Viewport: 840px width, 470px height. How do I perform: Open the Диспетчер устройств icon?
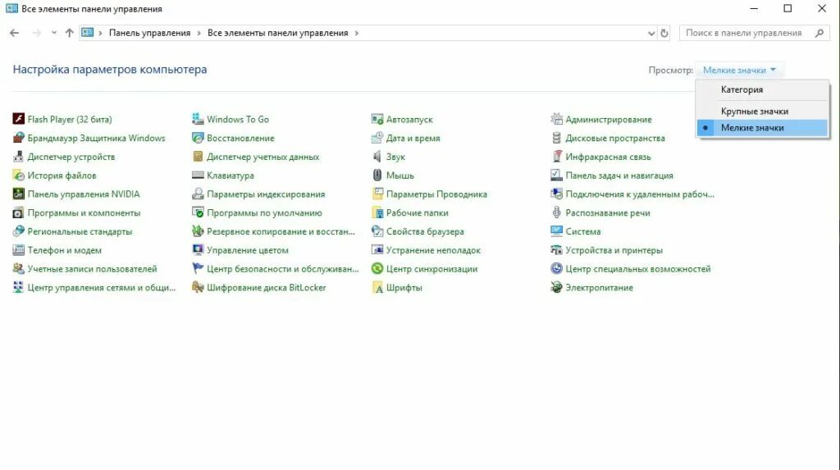point(18,157)
